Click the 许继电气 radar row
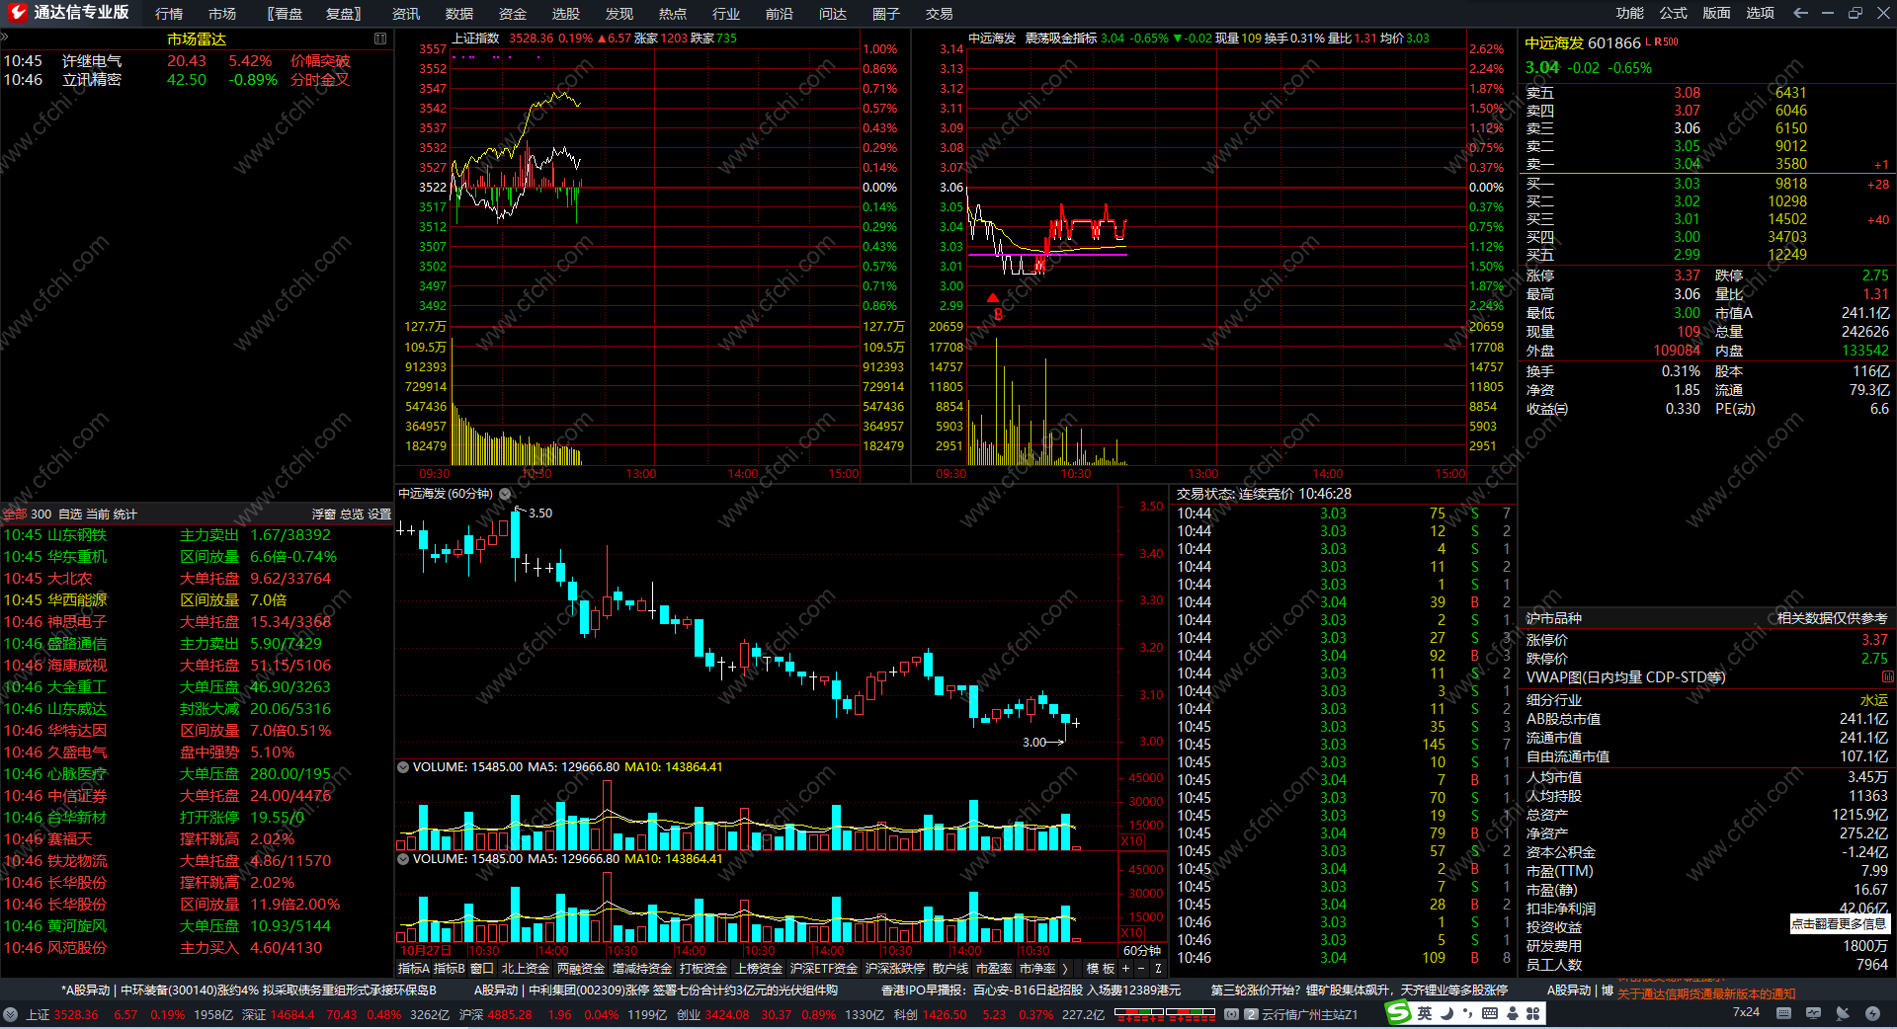 197,61
